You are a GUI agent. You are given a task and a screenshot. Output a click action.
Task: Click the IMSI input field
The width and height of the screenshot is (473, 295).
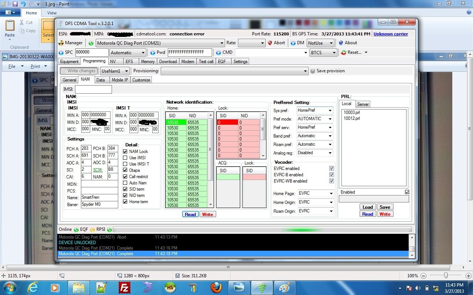pos(93,89)
